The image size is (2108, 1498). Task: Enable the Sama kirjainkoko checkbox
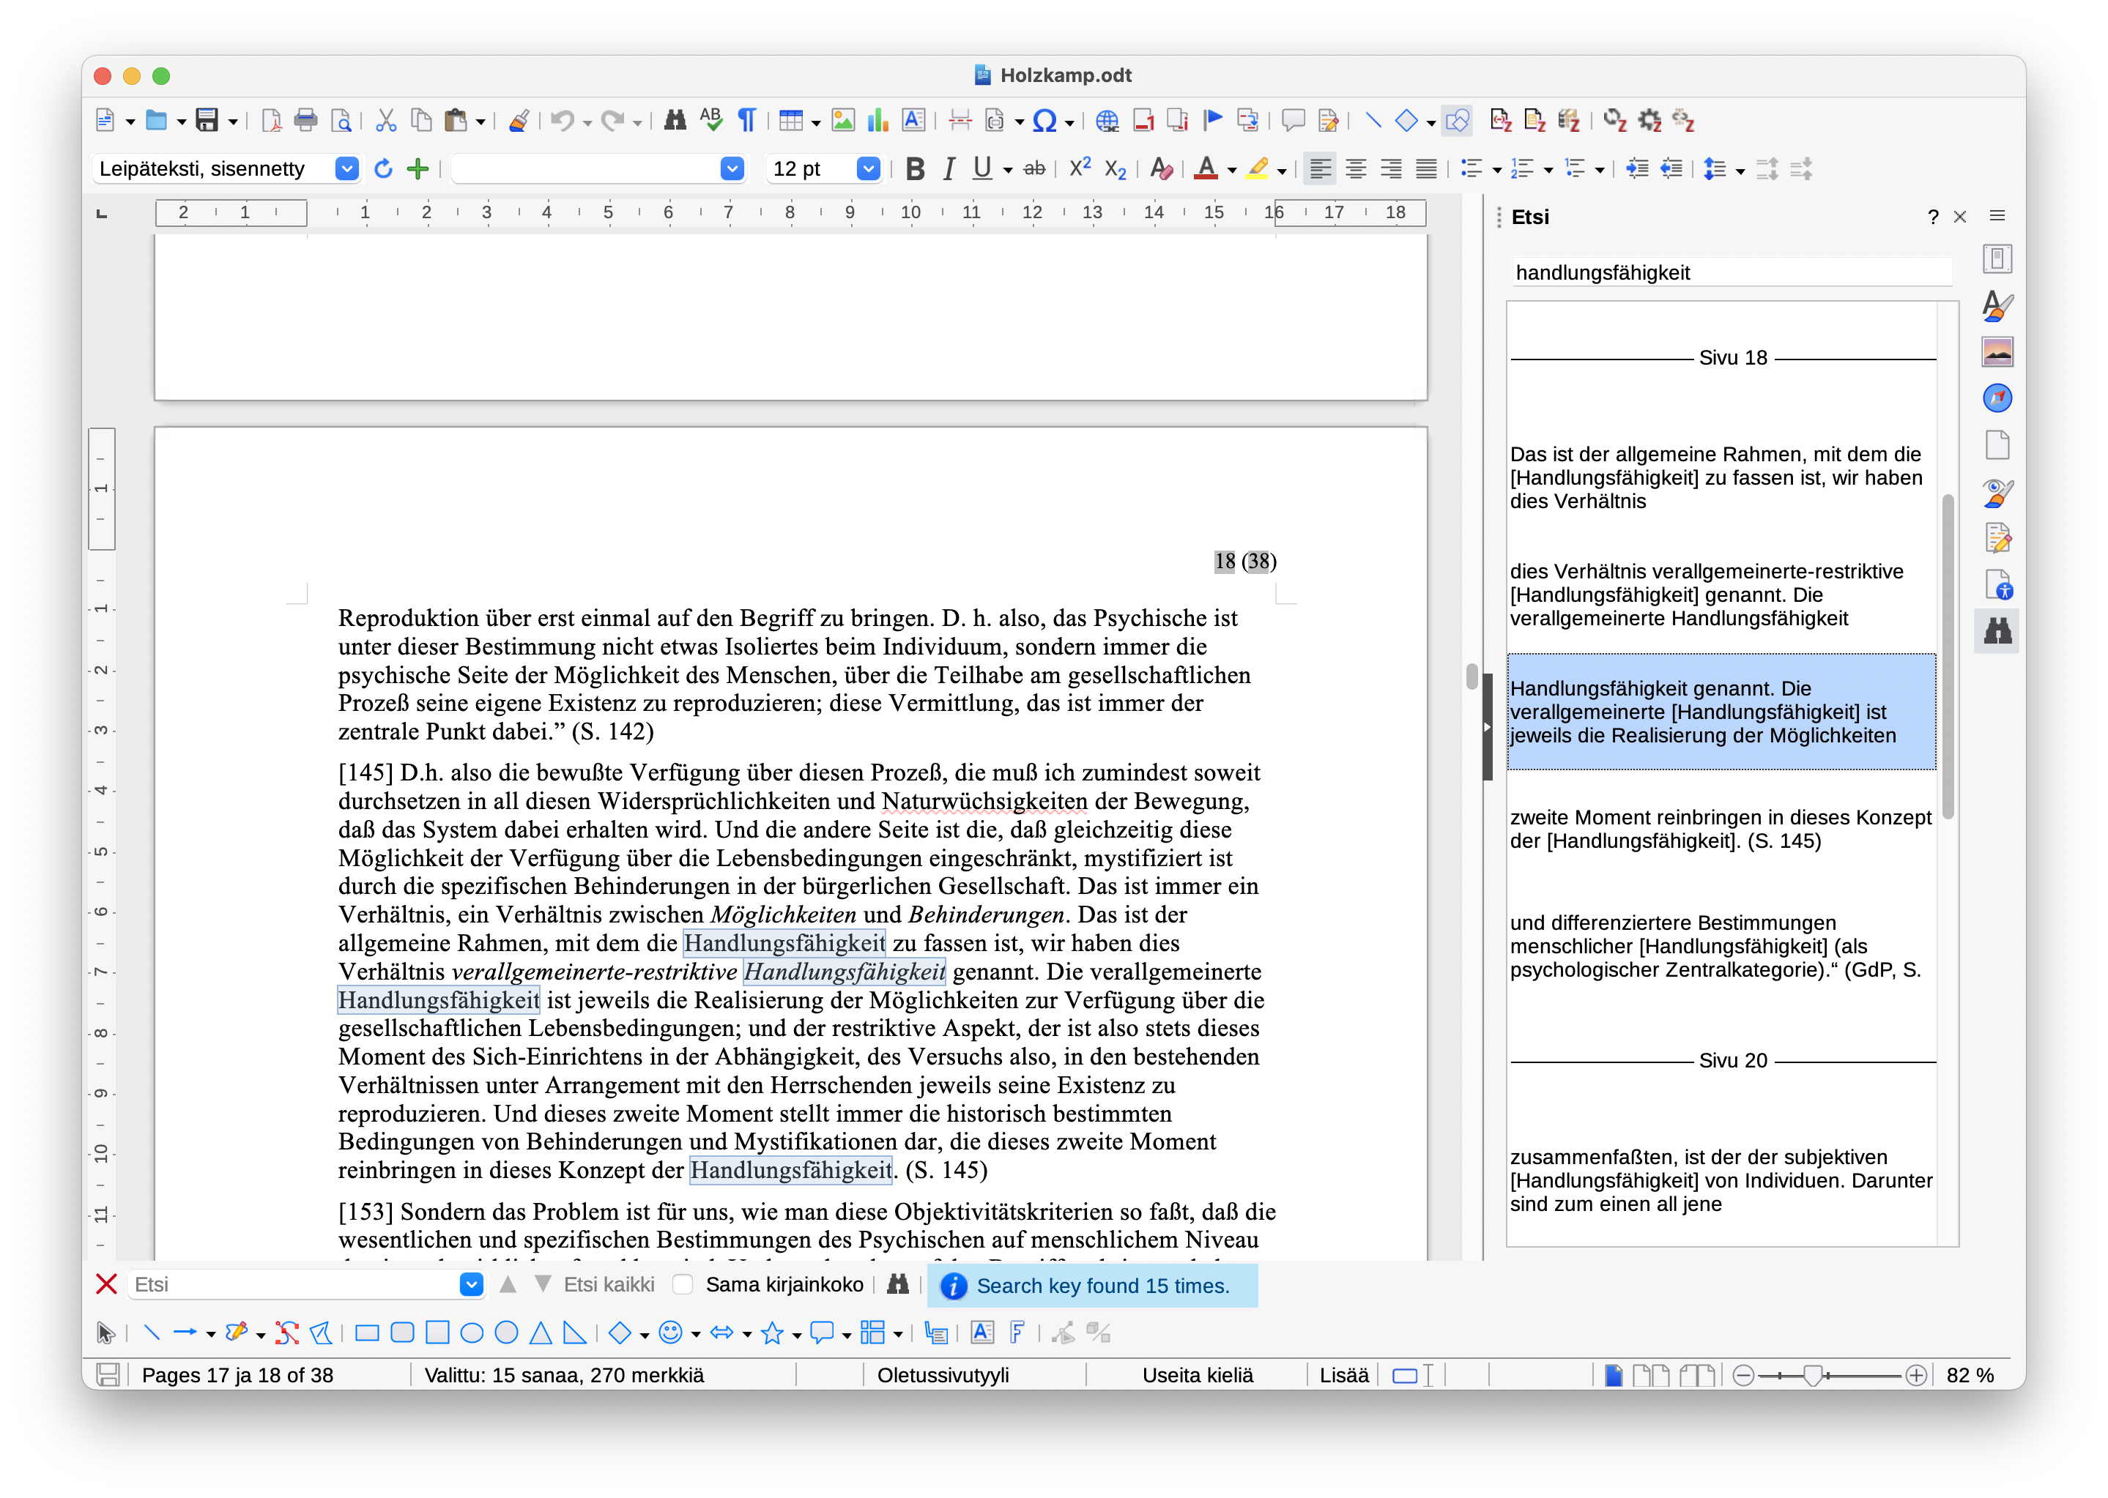[x=683, y=1284]
